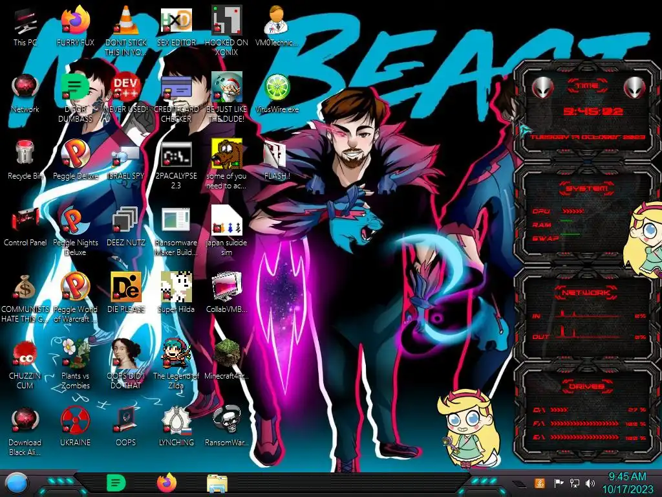The height and width of the screenshot is (497, 662).
Task: Open the VLC cone desktop shortcut
Action: (x=125, y=20)
